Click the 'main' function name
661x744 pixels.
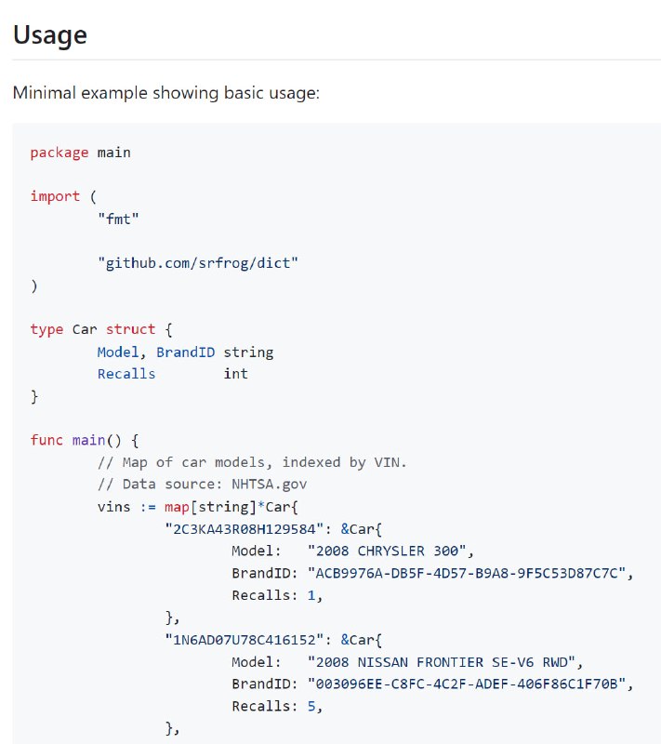point(88,440)
